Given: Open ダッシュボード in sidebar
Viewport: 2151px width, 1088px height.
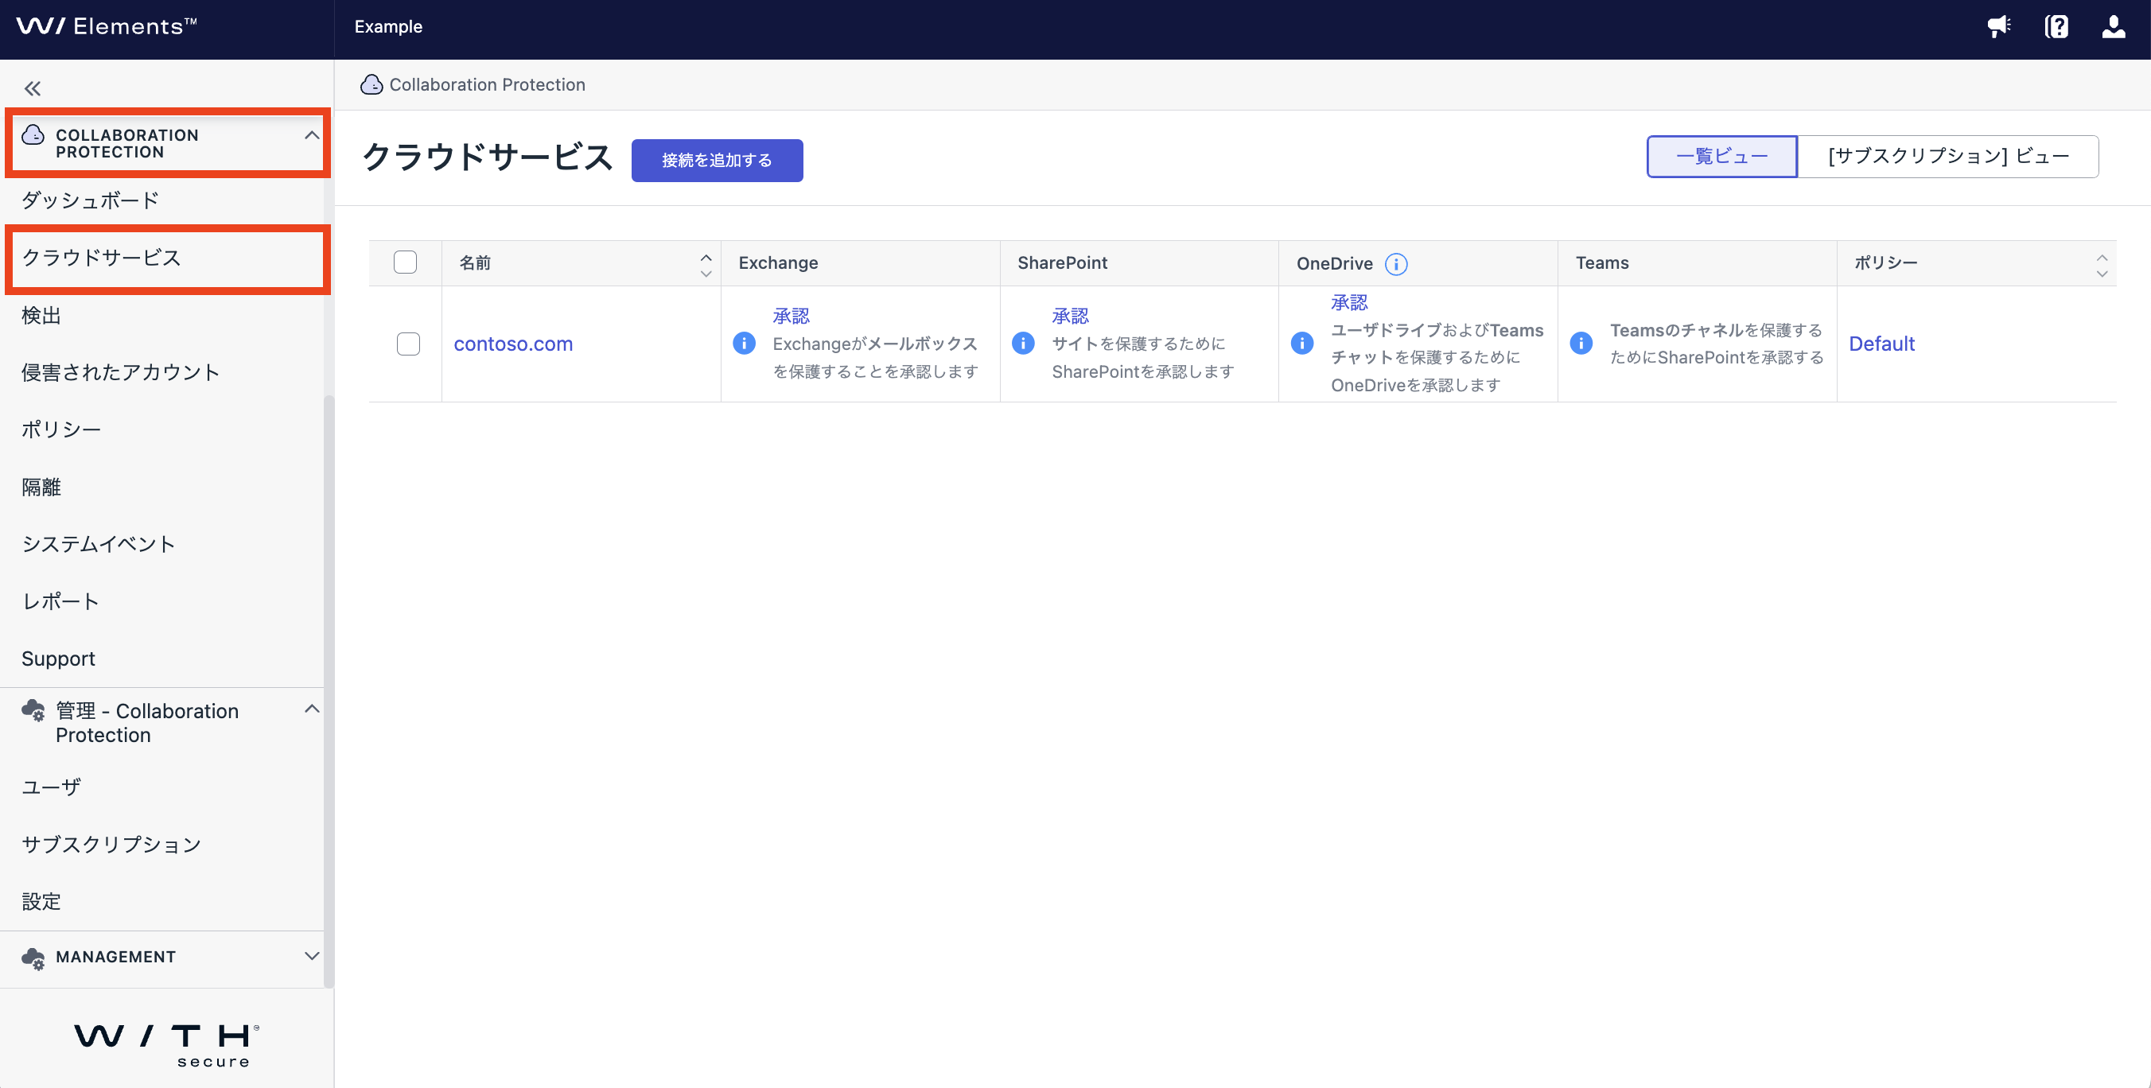Looking at the screenshot, I should 90,200.
